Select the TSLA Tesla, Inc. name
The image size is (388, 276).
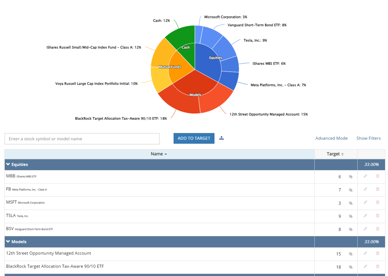(x=17, y=215)
